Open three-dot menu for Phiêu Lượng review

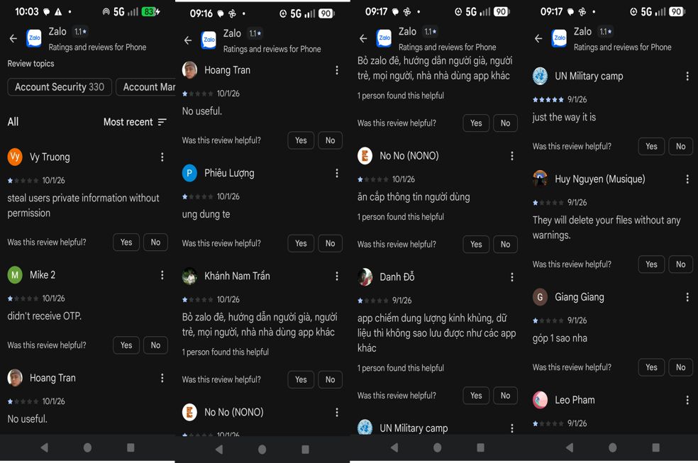point(337,173)
